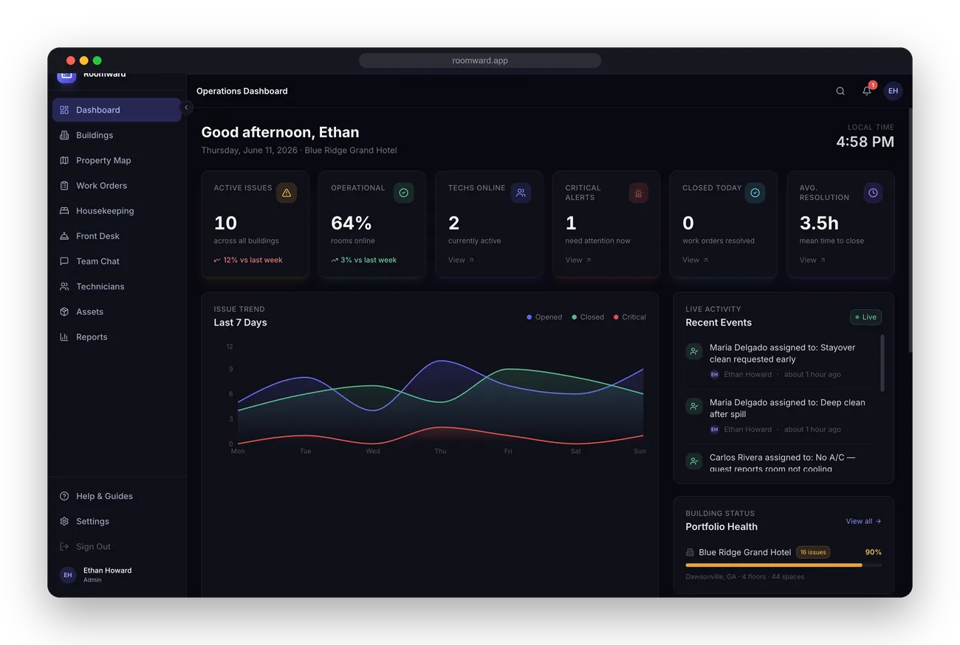960x645 pixels.
Task: Collapse the sidebar with the chevron button
Action: pos(186,108)
